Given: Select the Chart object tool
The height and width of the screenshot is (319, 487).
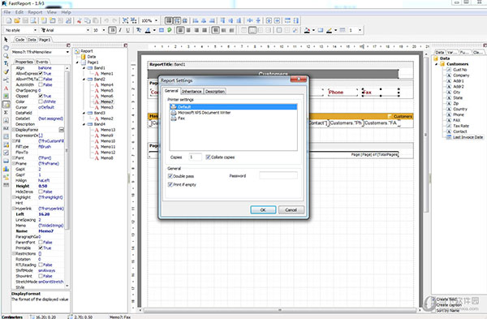Looking at the screenshot, I should [x=6, y=169].
